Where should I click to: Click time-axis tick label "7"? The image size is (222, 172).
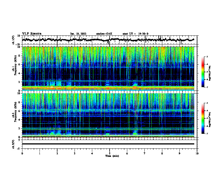coord(145,153)
